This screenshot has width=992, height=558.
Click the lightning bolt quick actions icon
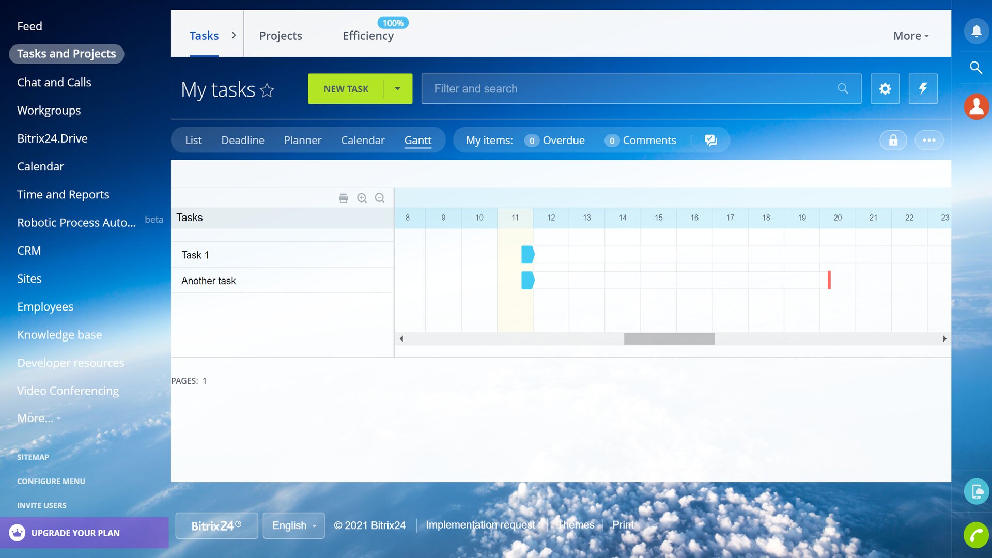click(x=923, y=88)
